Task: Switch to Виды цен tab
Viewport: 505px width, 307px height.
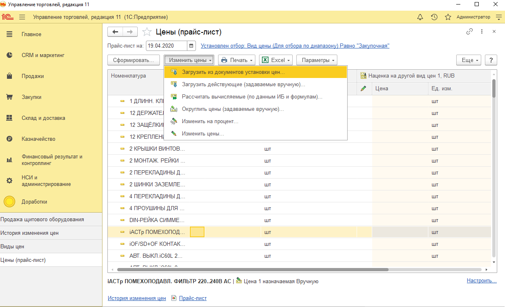Action: point(51,246)
